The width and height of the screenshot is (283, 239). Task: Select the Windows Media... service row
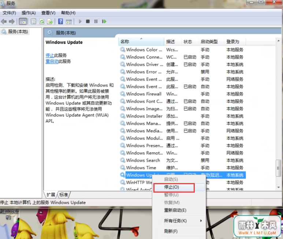click(182, 131)
